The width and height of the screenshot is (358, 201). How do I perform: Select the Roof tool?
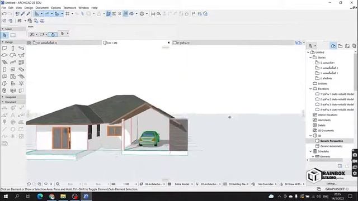[13, 55]
